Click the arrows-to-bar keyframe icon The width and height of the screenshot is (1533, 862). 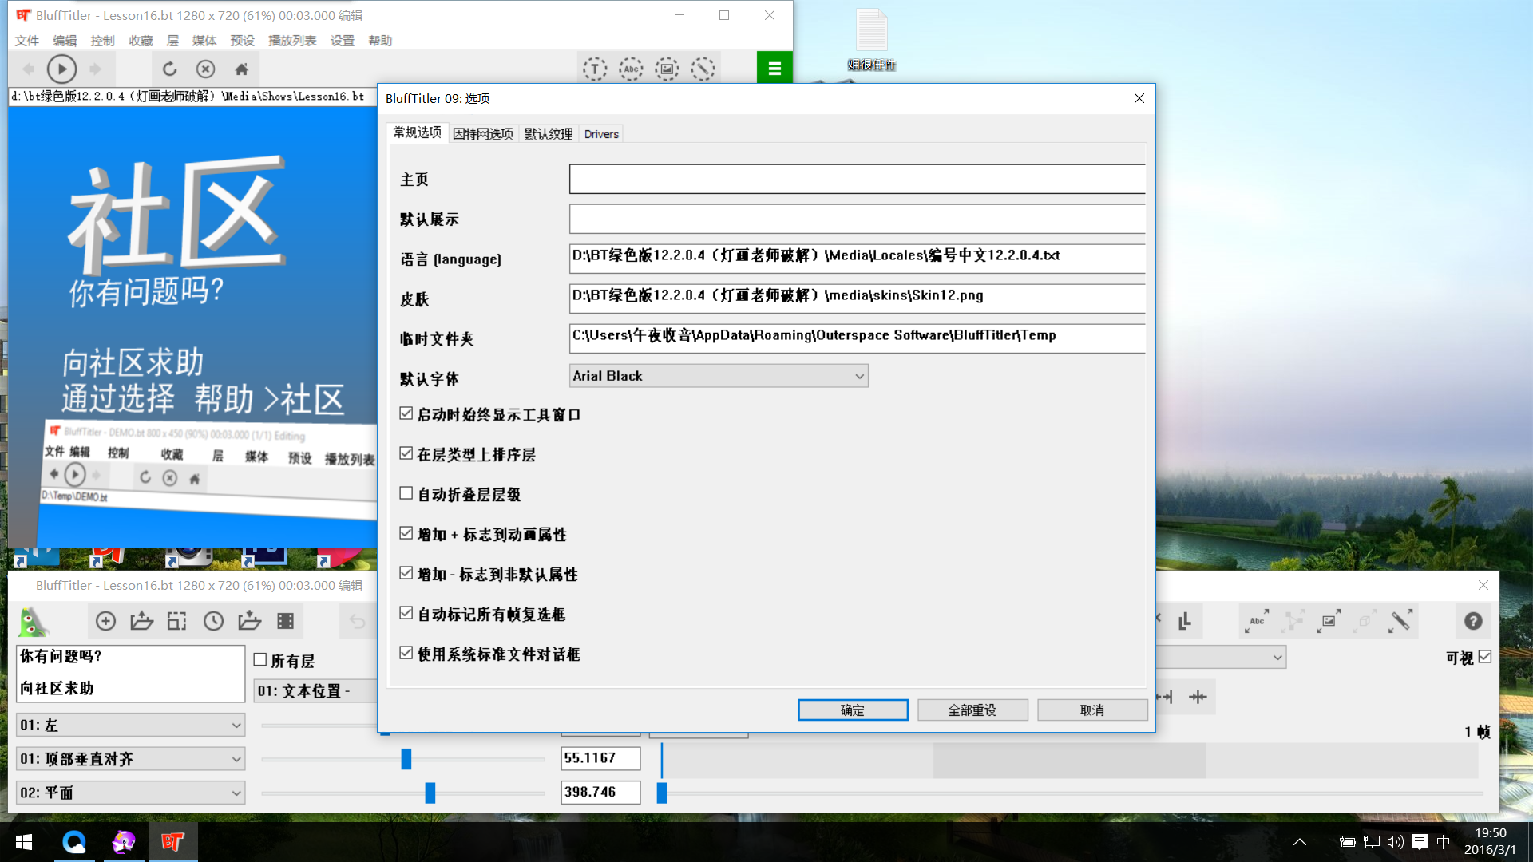[x=1163, y=697]
